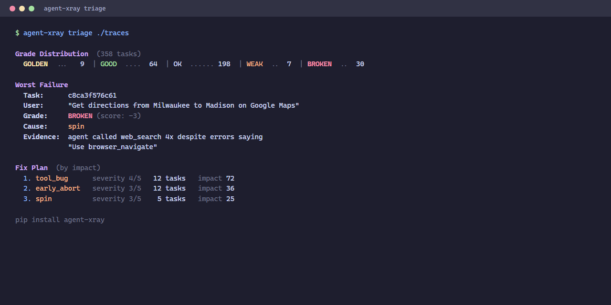Click 'severity 4/5' on the tool_bug row
The width and height of the screenshot is (611, 305).
[x=117, y=178]
